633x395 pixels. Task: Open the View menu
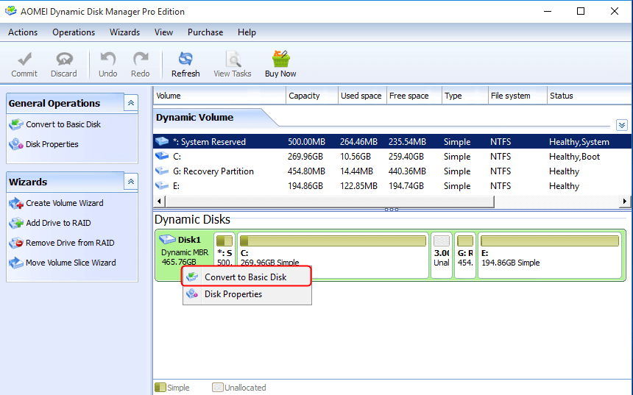[x=163, y=32]
